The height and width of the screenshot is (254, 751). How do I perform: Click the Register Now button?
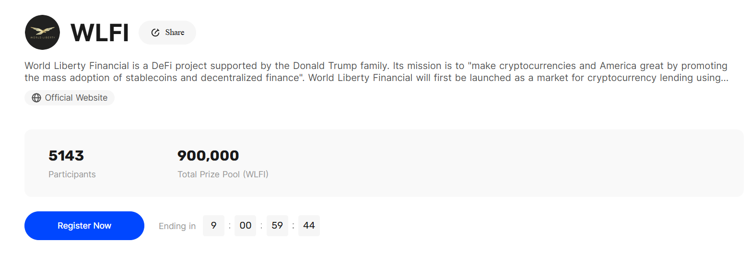click(84, 226)
